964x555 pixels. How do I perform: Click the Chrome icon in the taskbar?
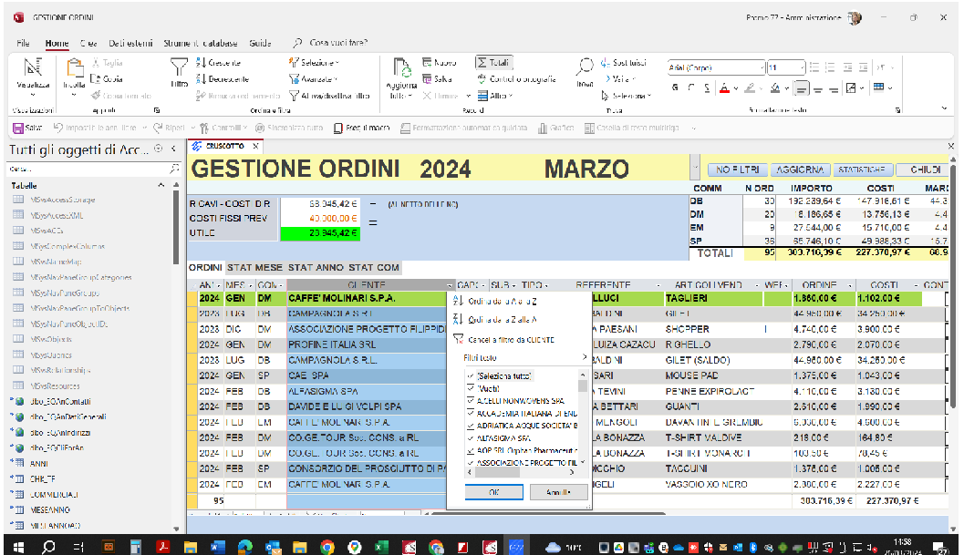327,547
